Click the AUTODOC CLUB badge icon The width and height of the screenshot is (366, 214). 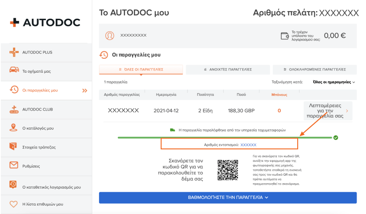(x=14, y=109)
